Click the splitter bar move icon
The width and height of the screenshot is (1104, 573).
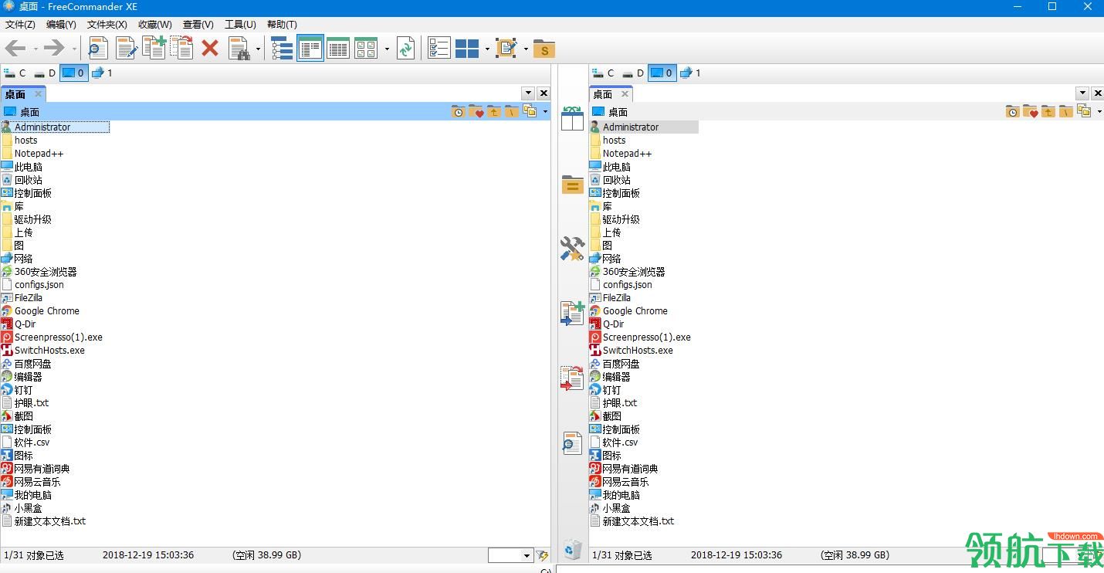pos(572,378)
